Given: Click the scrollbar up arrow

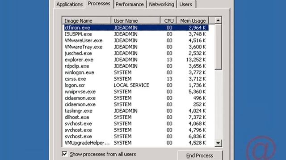Looking at the screenshot, I should (x=218, y=20).
